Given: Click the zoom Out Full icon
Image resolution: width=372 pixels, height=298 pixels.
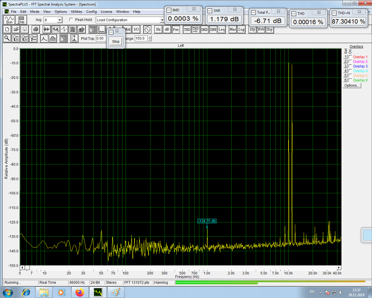Looking at the screenshot, I should (33, 38).
